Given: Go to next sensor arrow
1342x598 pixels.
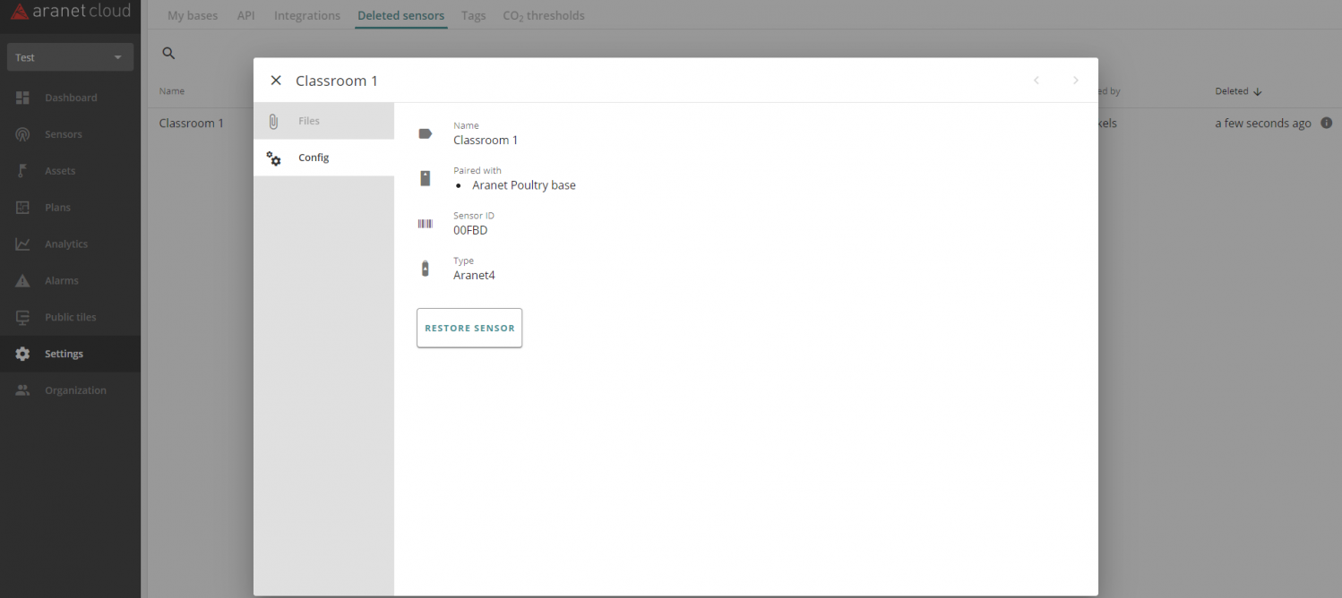Looking at the screenshot, I should pyautogui.click(x=1076, y=81).
